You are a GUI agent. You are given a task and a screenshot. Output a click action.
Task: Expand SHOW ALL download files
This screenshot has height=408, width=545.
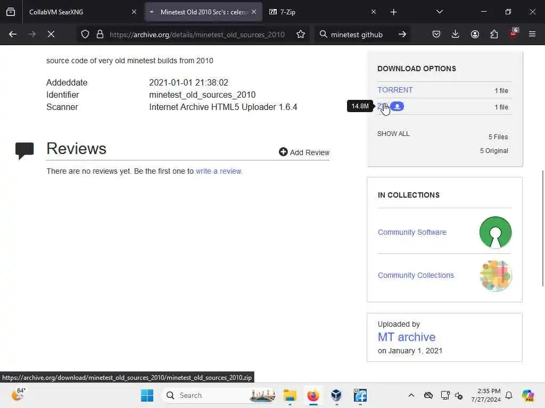tap(393, 133)
